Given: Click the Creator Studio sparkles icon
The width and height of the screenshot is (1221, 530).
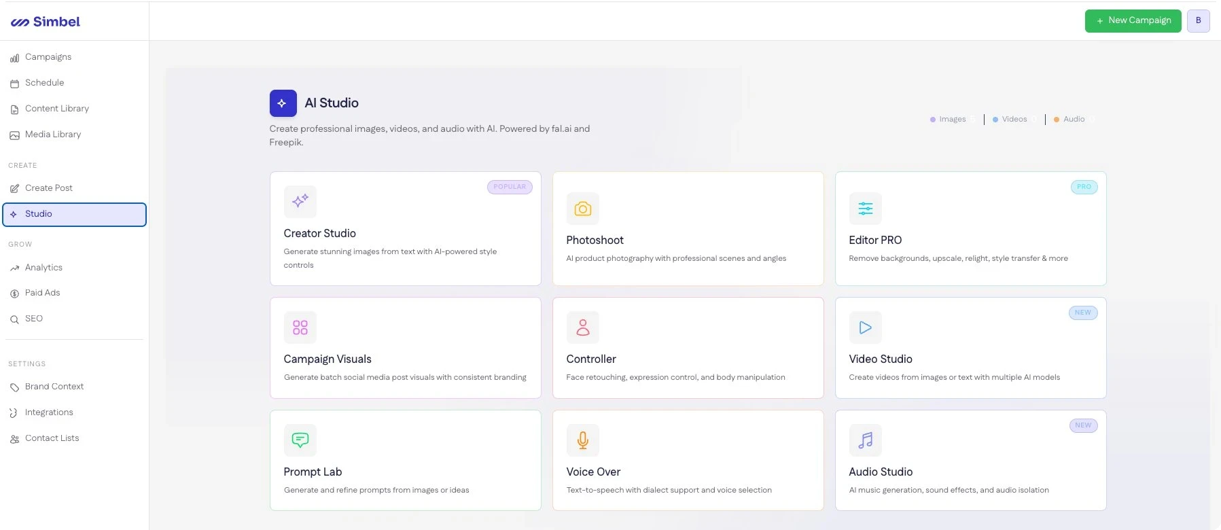Looking at the screenshot, I should click(x=300, y=202).
